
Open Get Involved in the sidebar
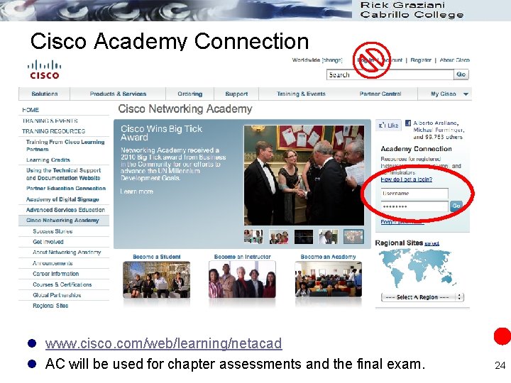[48, 242]
